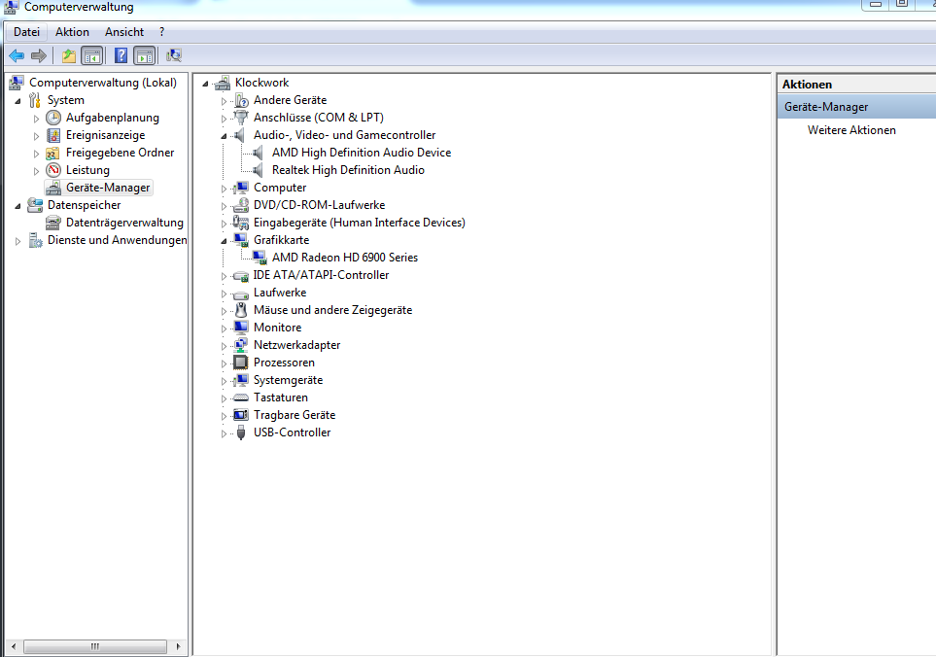Select Computerverwaltung (Lokal) root item
The image size is (936, 657).
click(103, 83)
